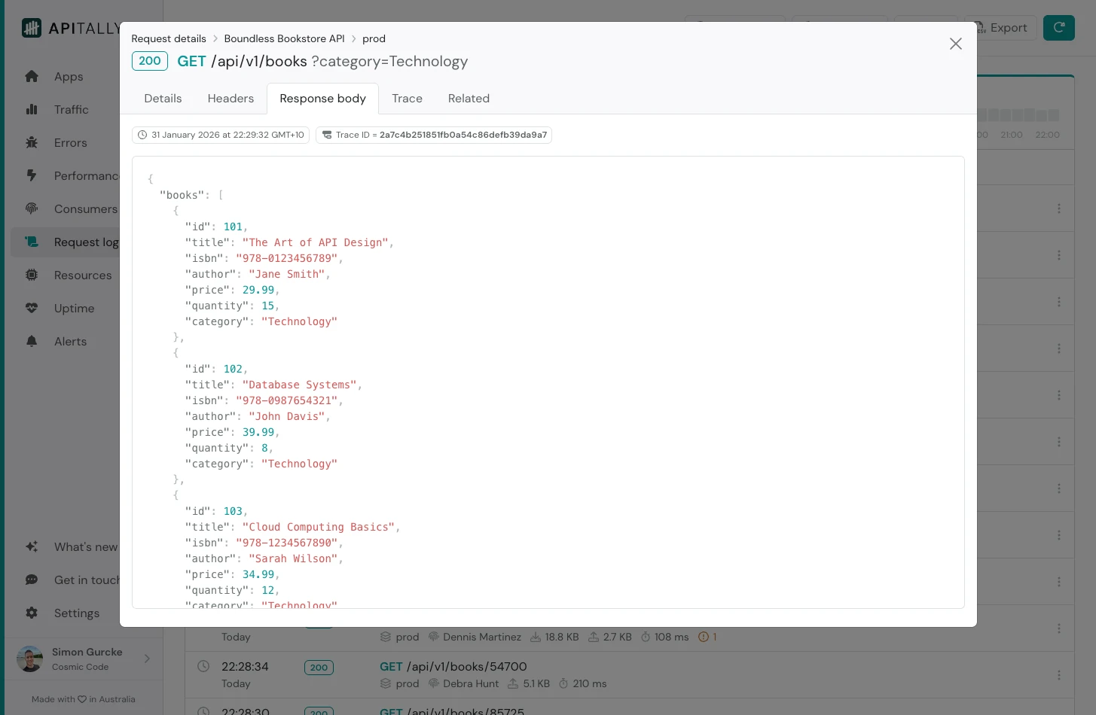Screen dimensions: 1096x715
Task: Switch to the Related tab
Action: [x=469, y=99]
